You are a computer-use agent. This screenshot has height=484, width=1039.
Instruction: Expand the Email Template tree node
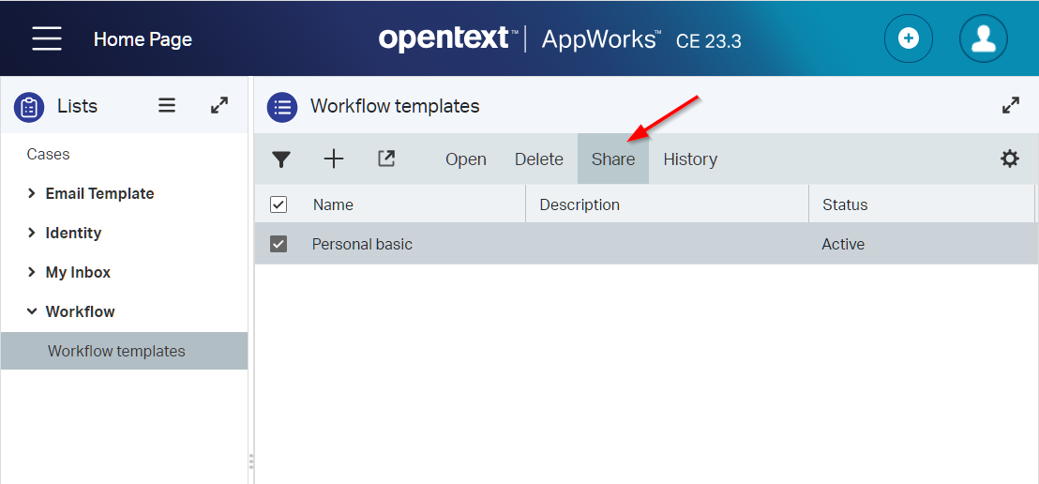coord(32,193)
